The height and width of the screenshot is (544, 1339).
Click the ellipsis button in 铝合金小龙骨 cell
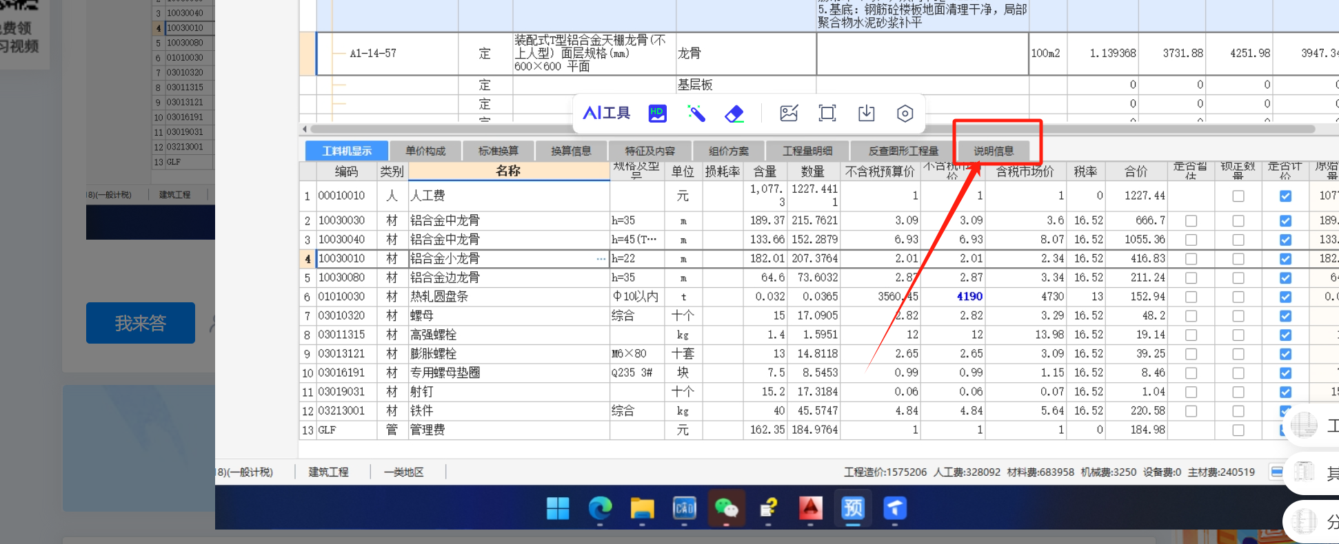coord(601,259)
